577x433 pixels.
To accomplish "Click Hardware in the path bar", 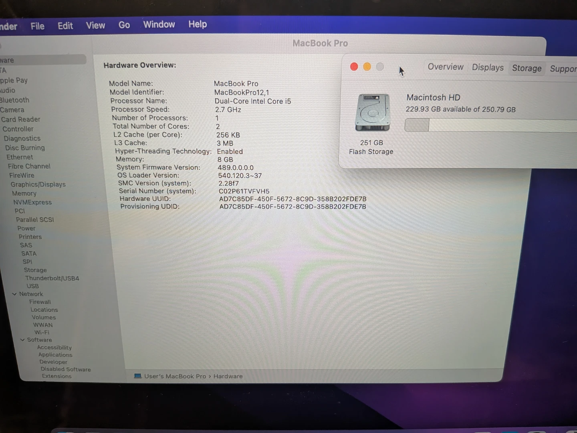I will (228, 376).
